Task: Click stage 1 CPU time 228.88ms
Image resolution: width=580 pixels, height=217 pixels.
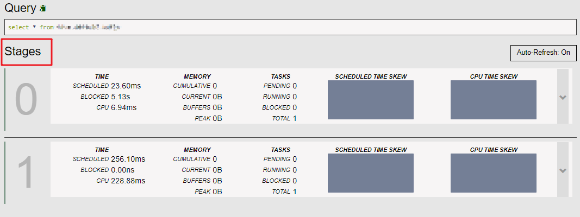Action: (x=128, y=181)
